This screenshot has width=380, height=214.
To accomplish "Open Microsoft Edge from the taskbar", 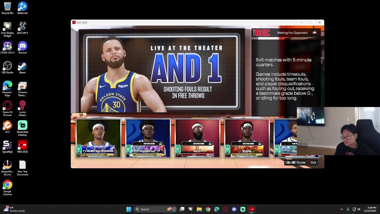I will point(216,209).
